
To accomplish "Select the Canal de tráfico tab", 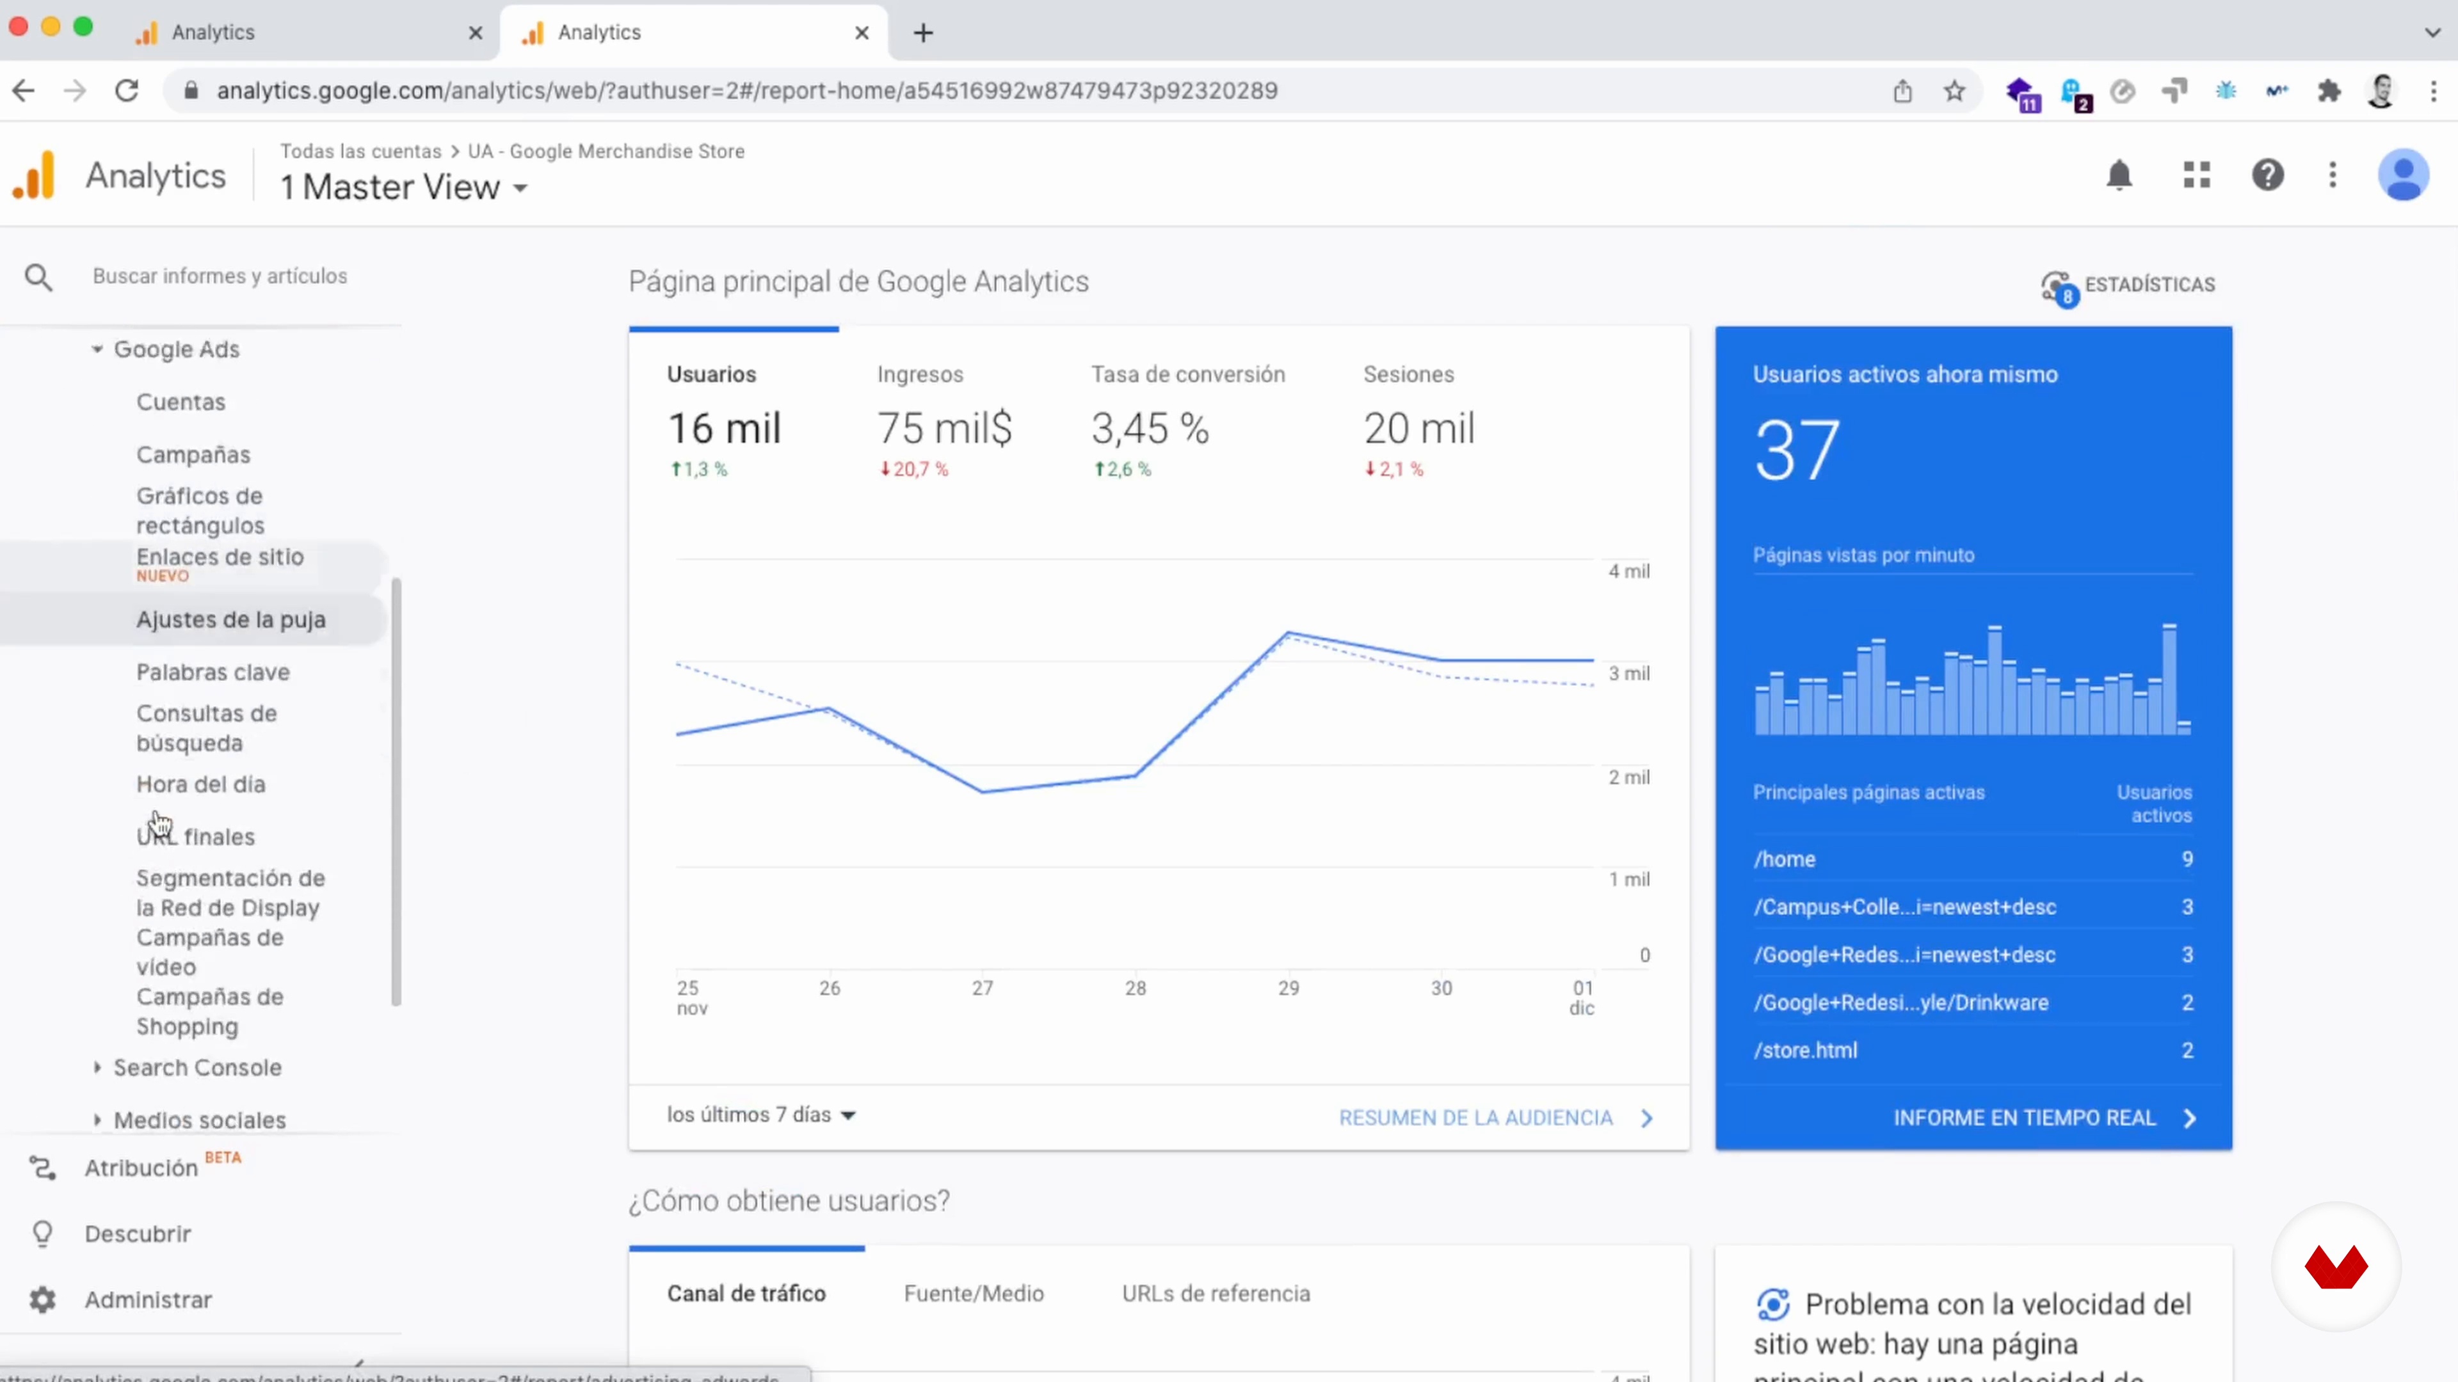I will 746,1294.
